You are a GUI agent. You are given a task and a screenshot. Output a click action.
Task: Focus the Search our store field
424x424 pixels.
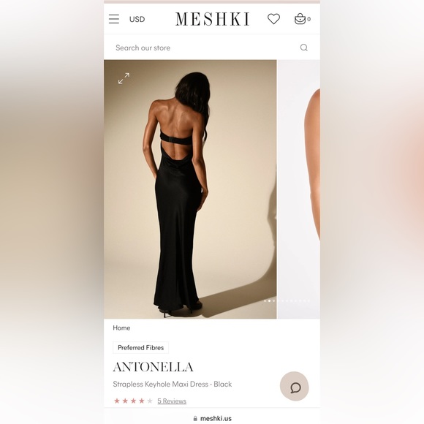pos(205,48)
